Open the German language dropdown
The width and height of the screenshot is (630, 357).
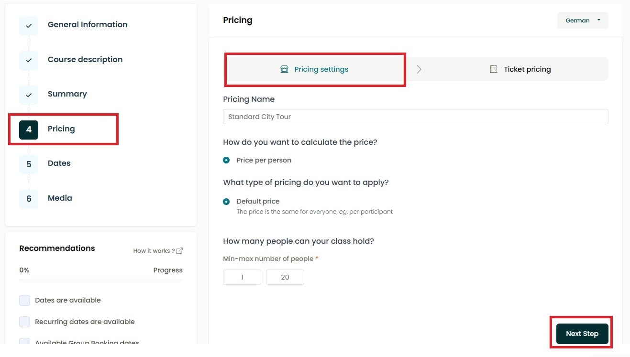583,21
